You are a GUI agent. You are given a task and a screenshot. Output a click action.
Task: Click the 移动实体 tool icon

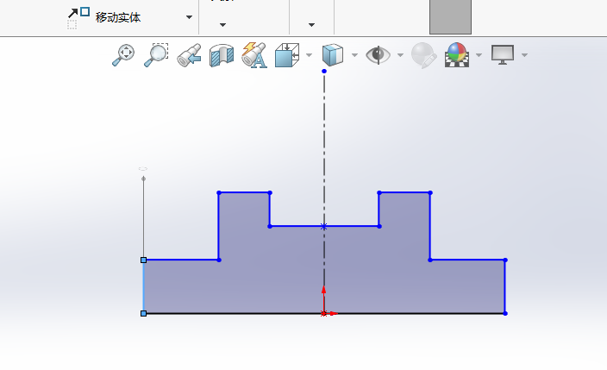pos(78,18)
